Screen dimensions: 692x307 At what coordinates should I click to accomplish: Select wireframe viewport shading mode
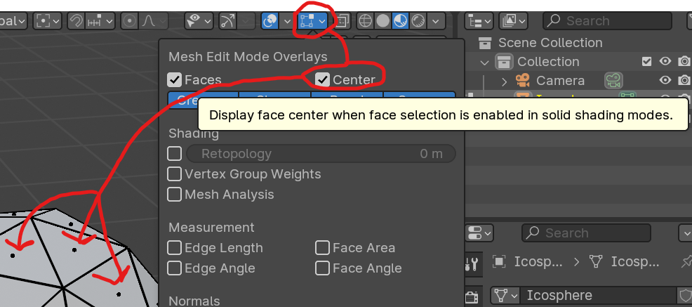[x=365, y=21]
